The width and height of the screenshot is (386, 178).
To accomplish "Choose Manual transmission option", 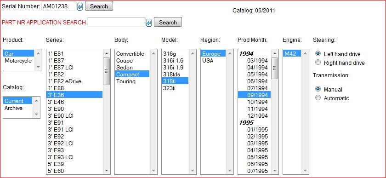I will coord(318,89).
